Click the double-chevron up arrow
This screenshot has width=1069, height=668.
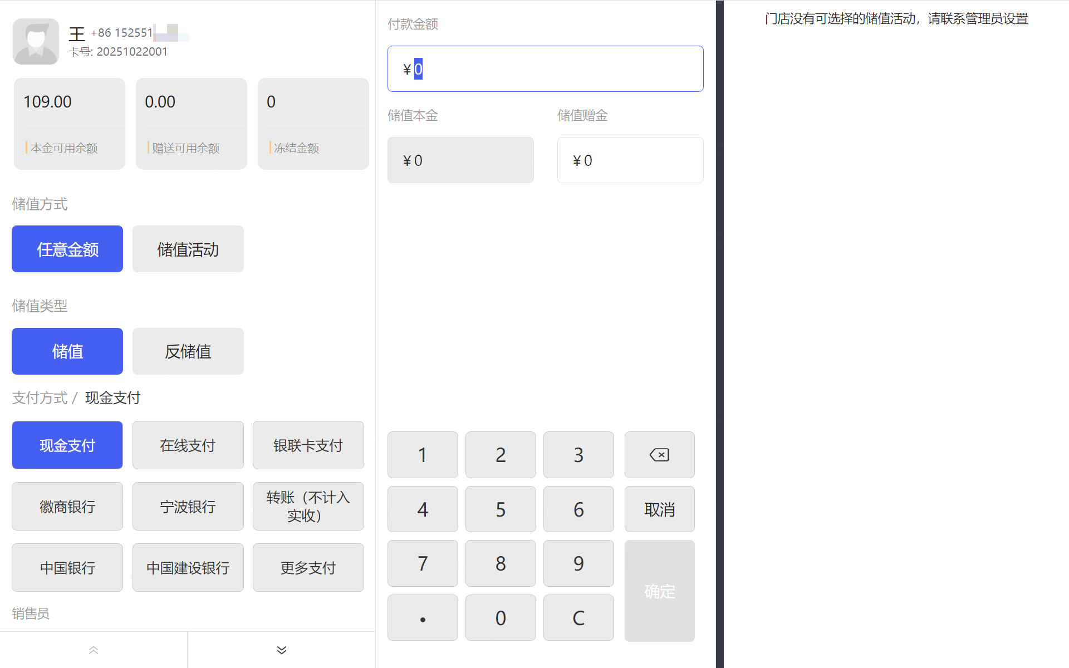point(94,650)
